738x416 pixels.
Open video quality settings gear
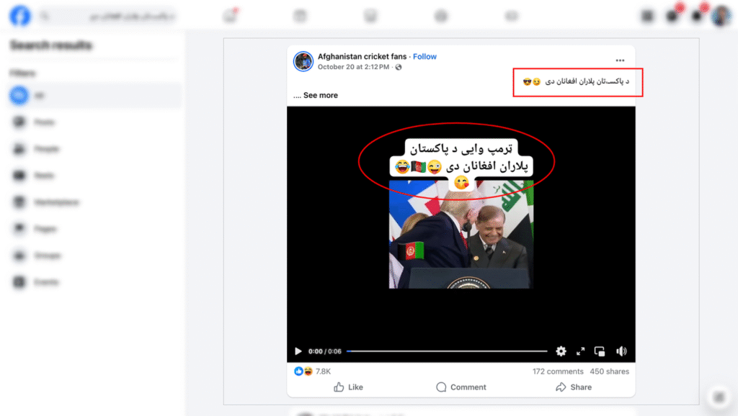[x=561, y=351]
